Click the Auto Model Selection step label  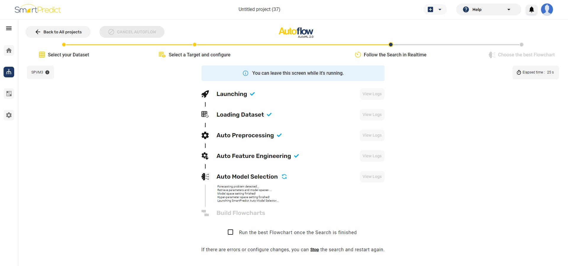[x=247, y=177]
